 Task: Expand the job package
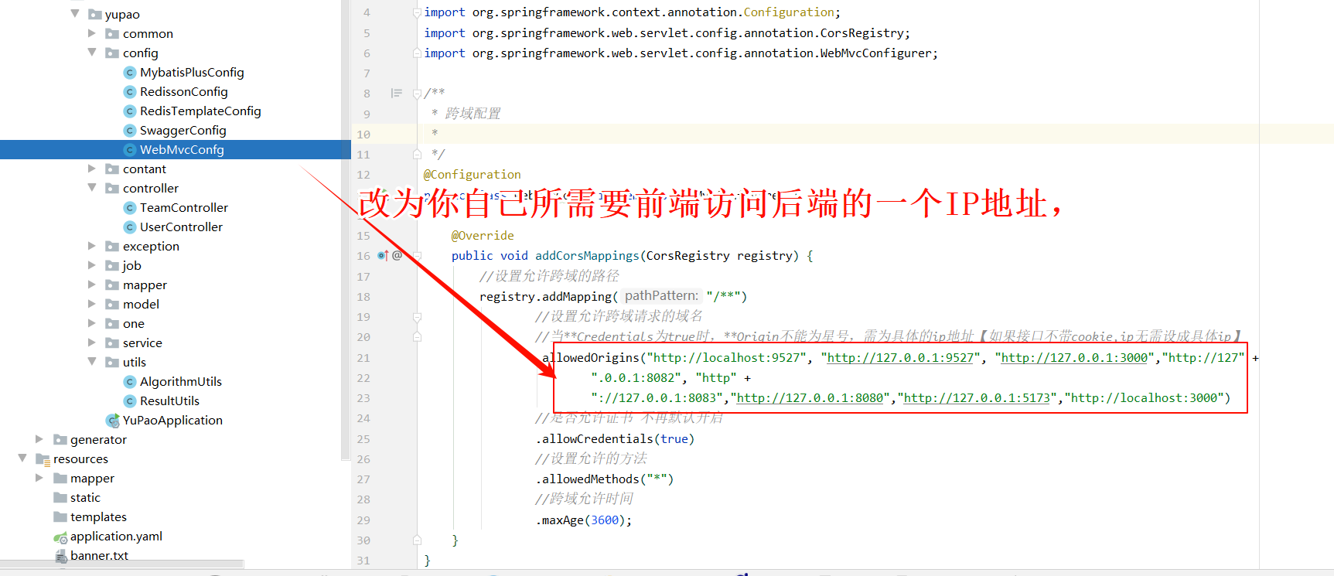[x=92, y=265]
